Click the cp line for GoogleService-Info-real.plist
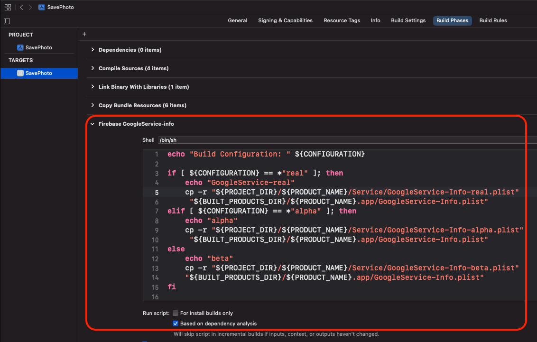 coord(352,192)
